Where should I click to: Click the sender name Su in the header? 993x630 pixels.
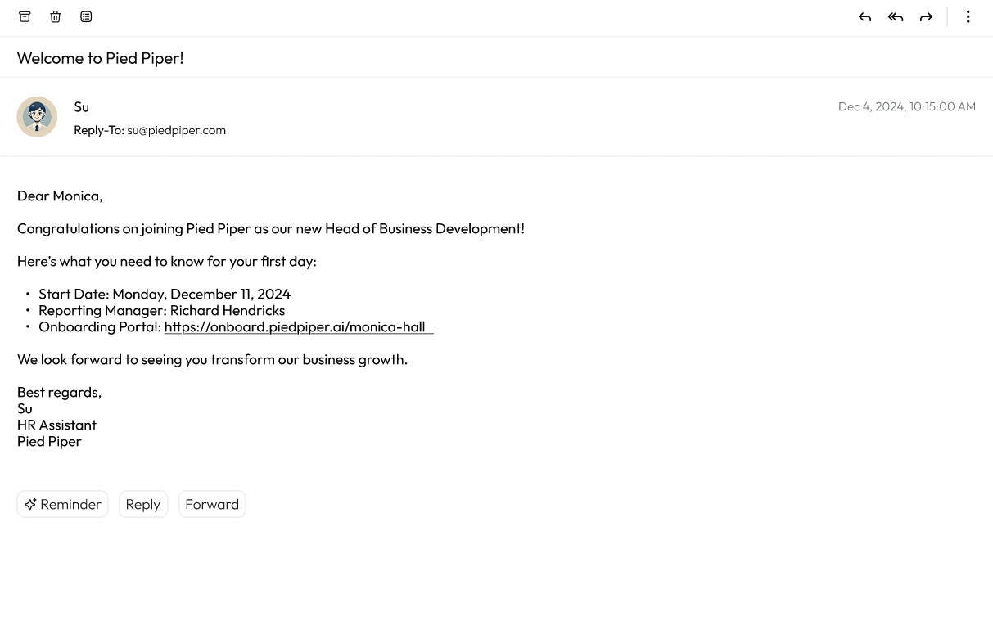(x=81, y=107)
